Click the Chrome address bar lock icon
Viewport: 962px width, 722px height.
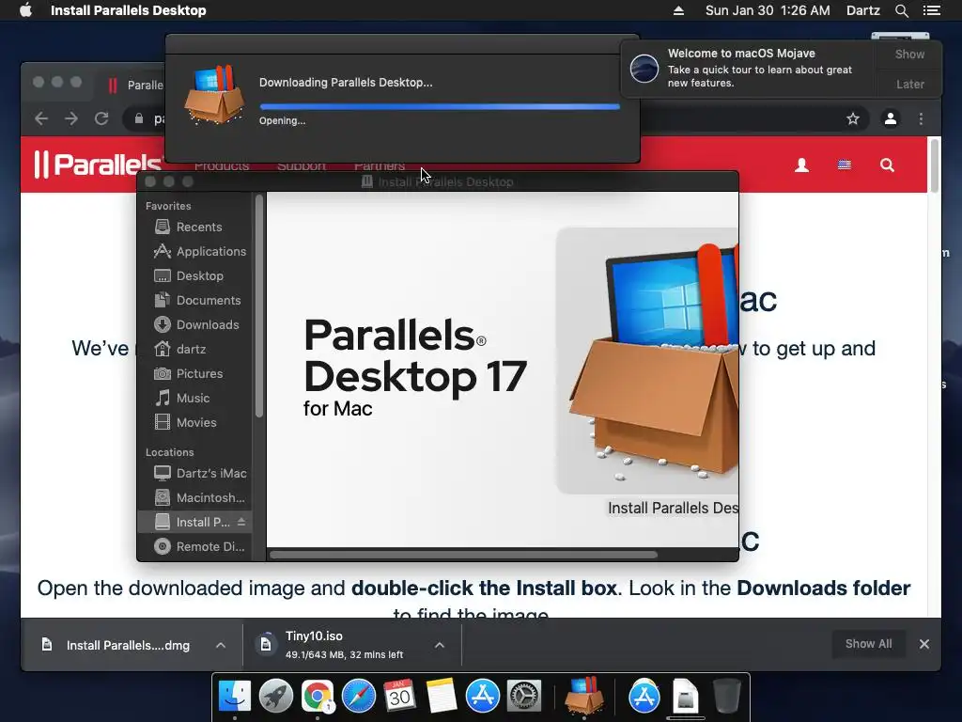coord(139,118)
